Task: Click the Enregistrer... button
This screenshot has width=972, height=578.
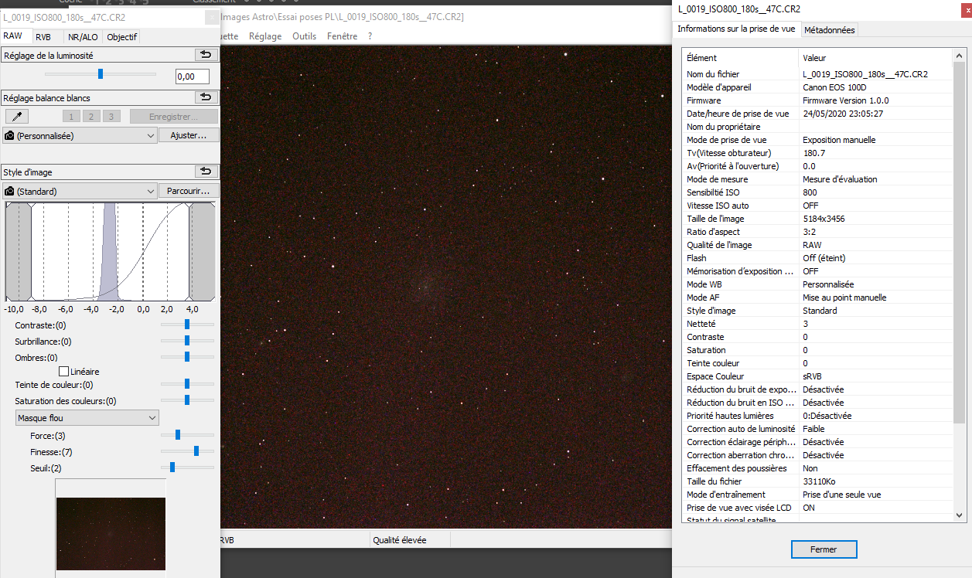Action: click(x=173, y=116)
